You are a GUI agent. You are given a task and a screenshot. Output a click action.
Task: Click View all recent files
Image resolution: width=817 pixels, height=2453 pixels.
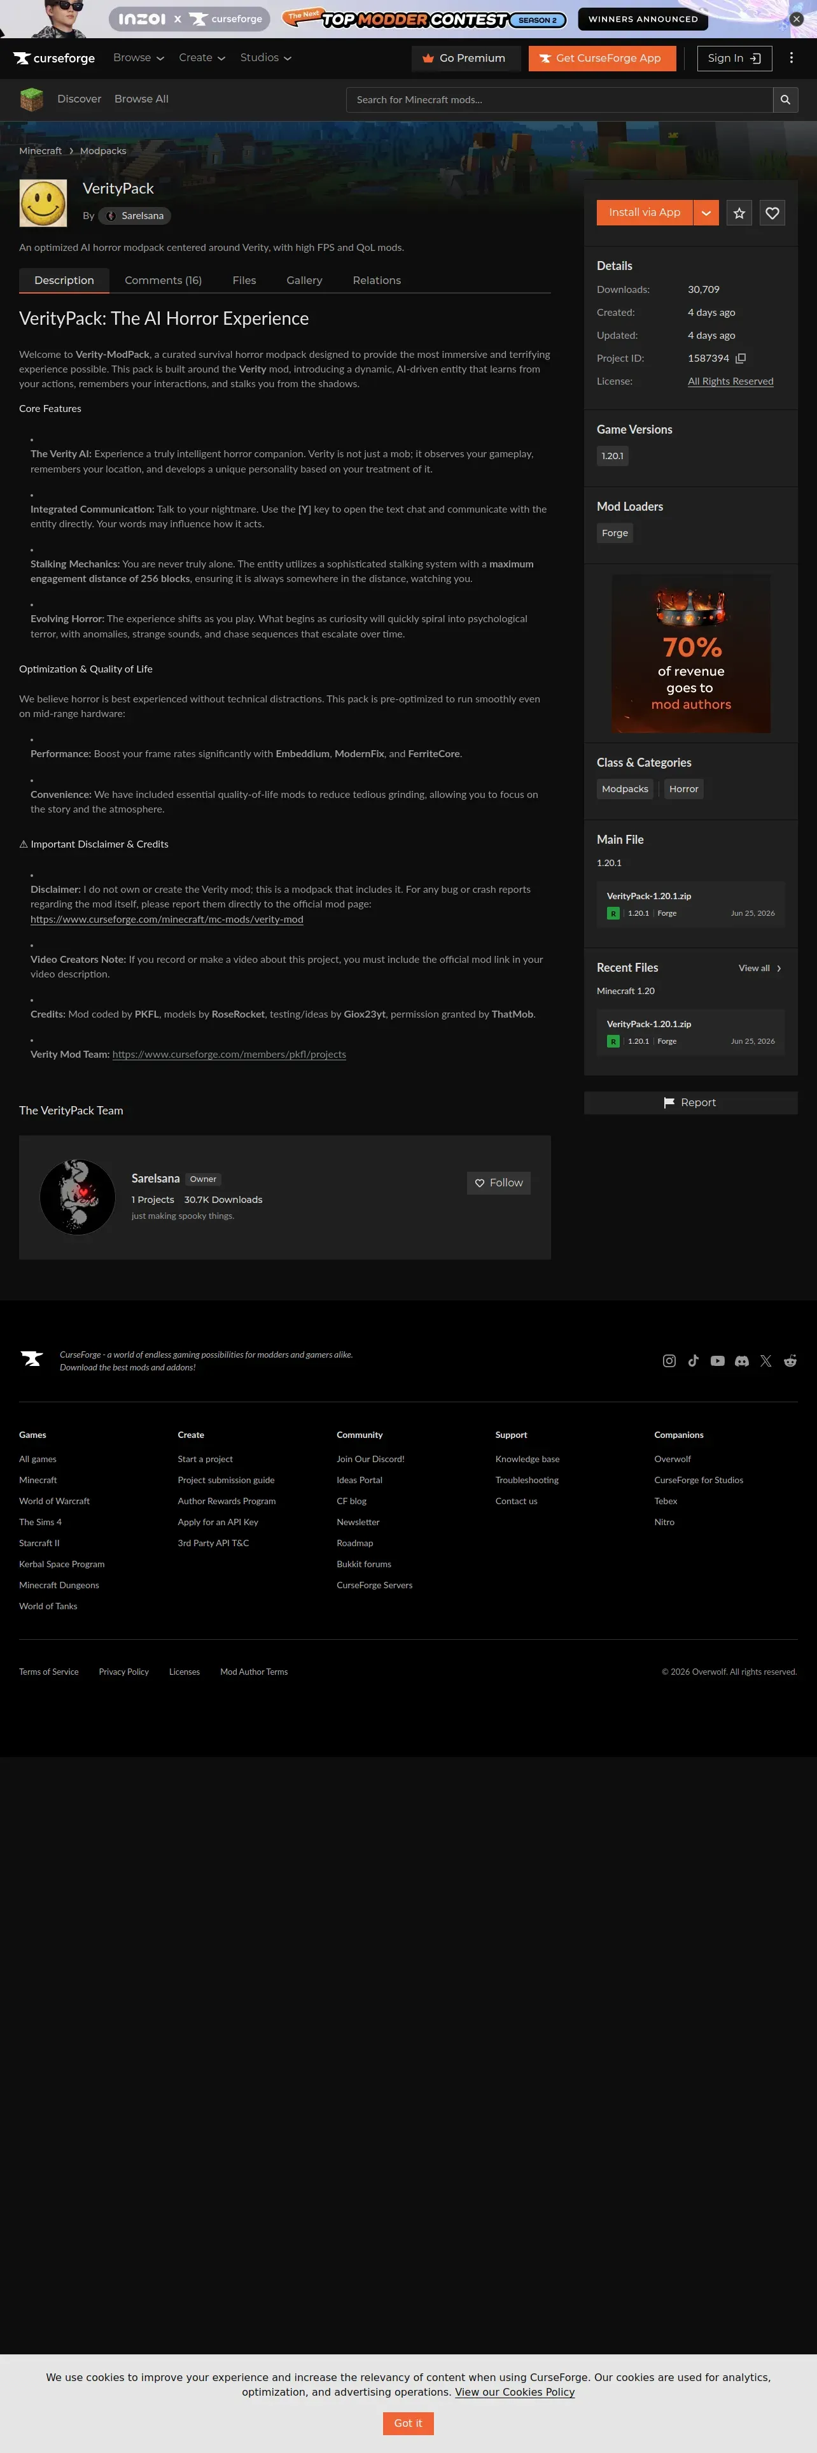tap(760, 969)
